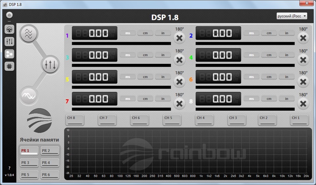Load memory preset PR 2

pyautogui.click(x=50, y=151)
